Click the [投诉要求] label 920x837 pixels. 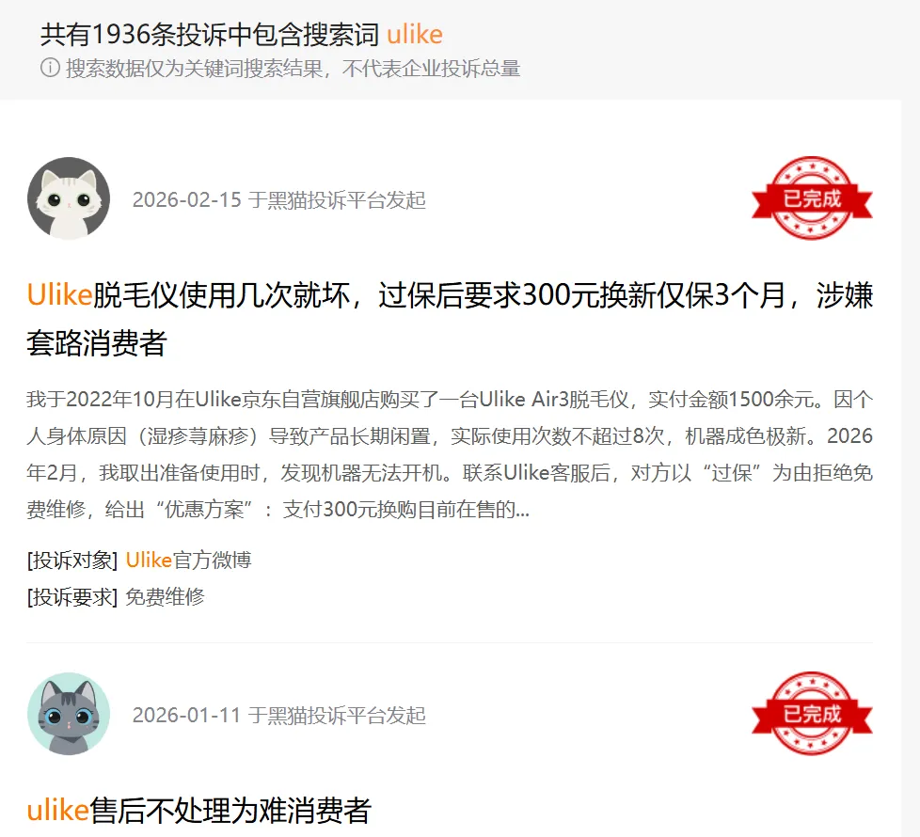pyautogui.click(x=72, y=597)
